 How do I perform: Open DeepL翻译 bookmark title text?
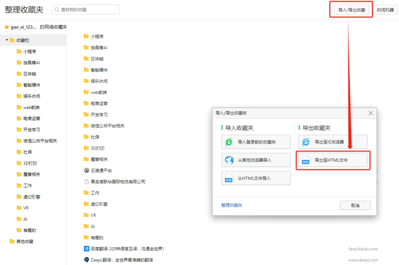122,260
